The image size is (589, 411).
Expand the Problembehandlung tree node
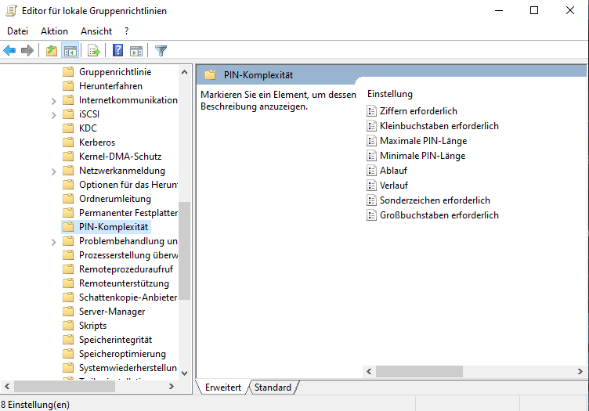(54, 242)
